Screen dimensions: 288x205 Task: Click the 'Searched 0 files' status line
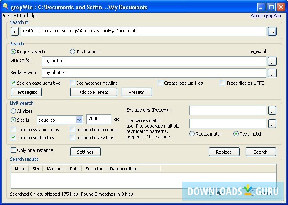coord(72,194)
